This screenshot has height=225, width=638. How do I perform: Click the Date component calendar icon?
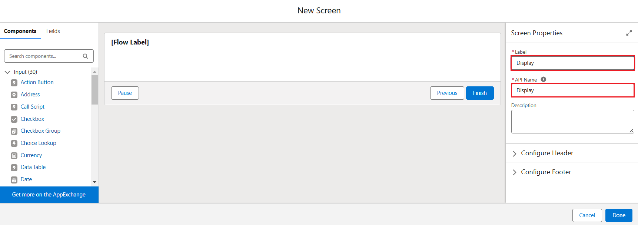(14, 180)
